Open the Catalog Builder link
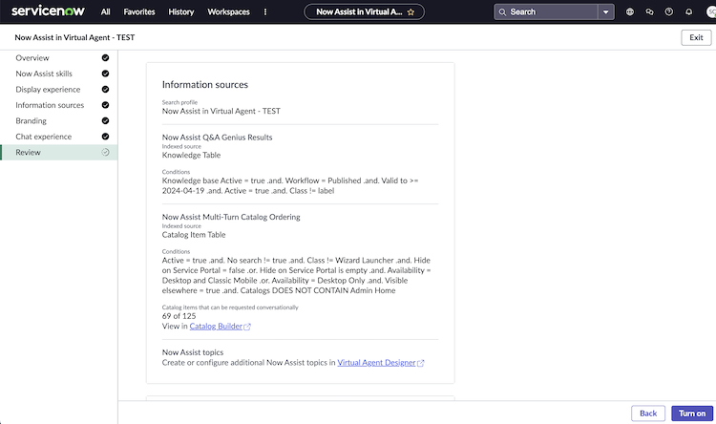Image resolution: width=716 pixels, height=424 pixels. tap(216, 327)
